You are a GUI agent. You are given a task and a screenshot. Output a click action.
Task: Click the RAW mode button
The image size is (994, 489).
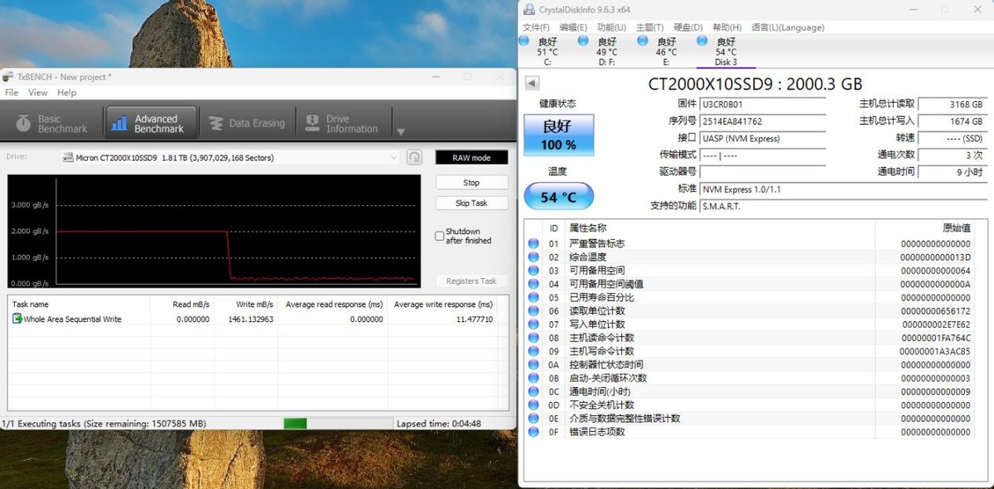coord(471,157)
